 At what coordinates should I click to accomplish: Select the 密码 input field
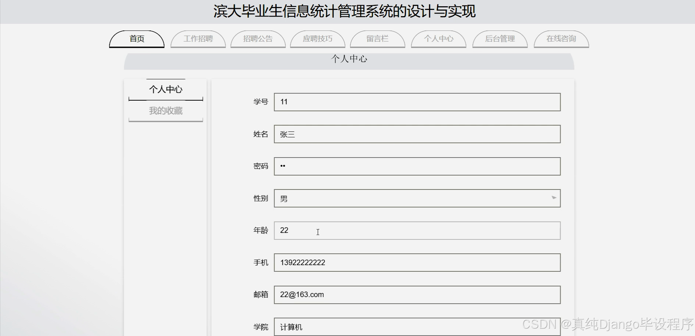[x=417, y=166]
